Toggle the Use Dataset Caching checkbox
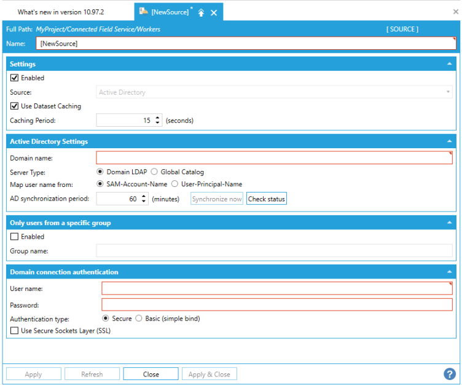This screenshot has width=462, height=385. (14, 106)
